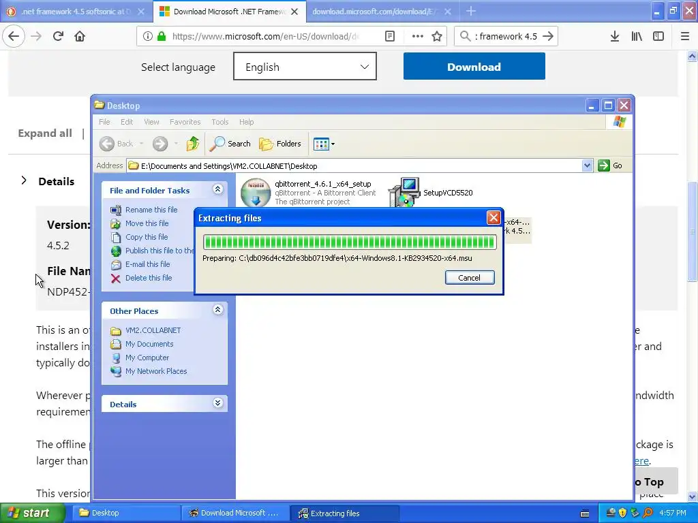Viewport: 698px width, 523px height.
Task: Click the Firefox search box
Action: point(506,36)
